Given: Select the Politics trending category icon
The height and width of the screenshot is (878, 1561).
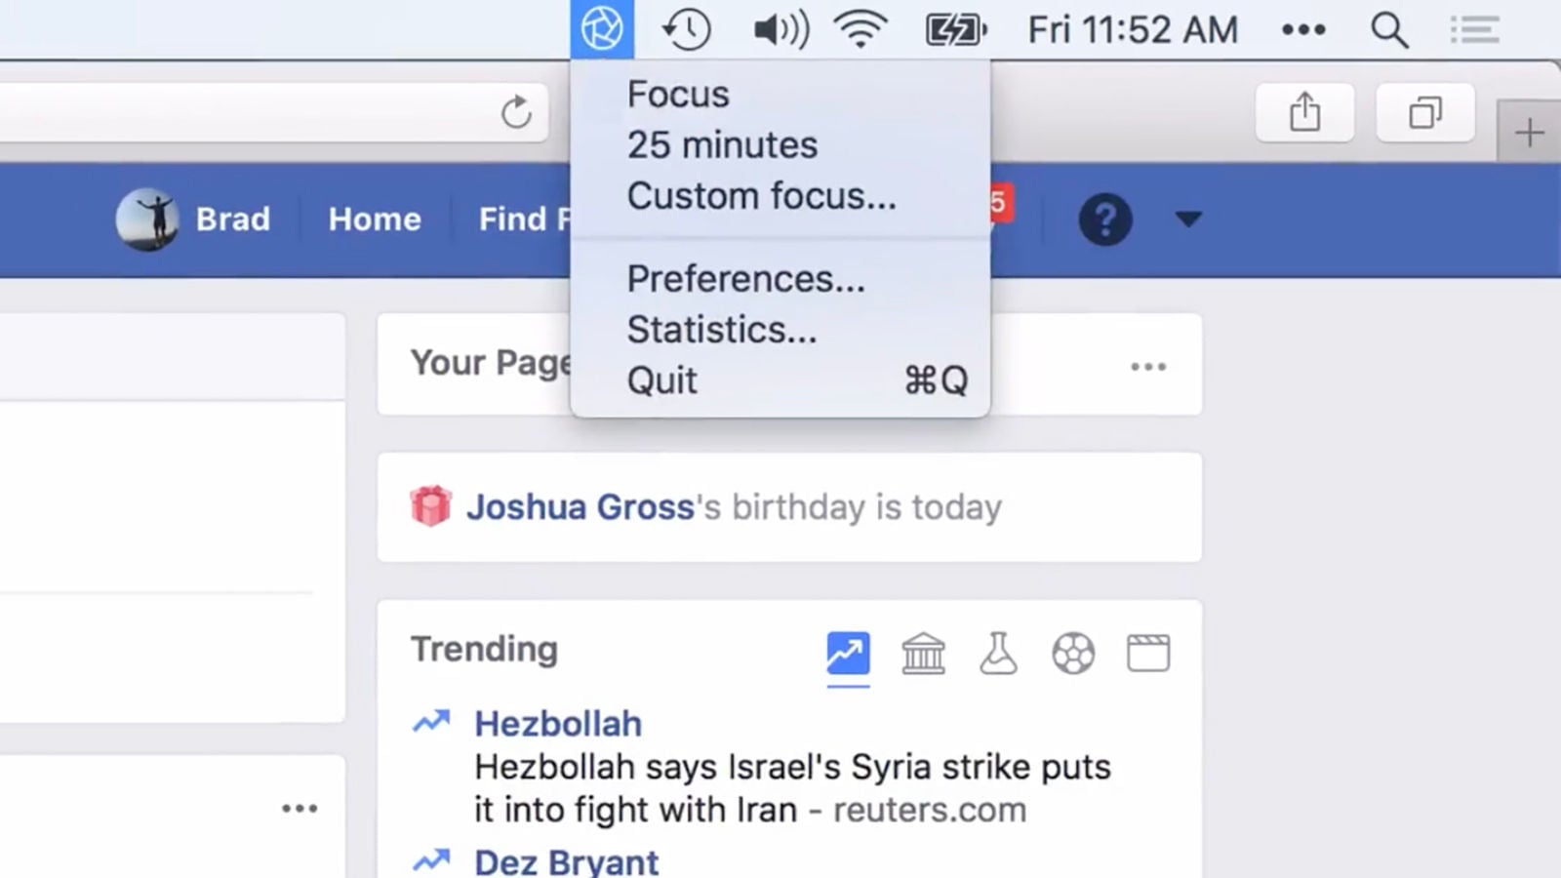Looking at the screenshot, I should [x=923, y=654].
